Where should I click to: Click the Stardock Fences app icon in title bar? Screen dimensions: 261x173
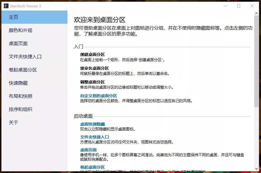pyautogui.click(x=6, y=6)
